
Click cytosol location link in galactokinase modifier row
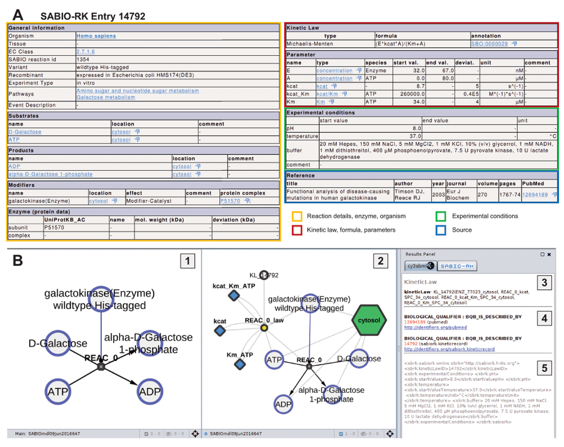(99, 201)
